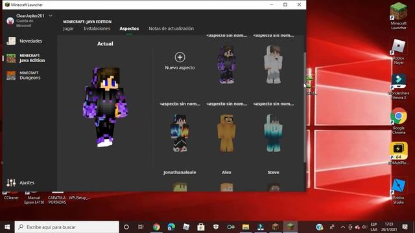Open the People icon in taskbar
Screen dimensions: 415x233
coord(332,227)
